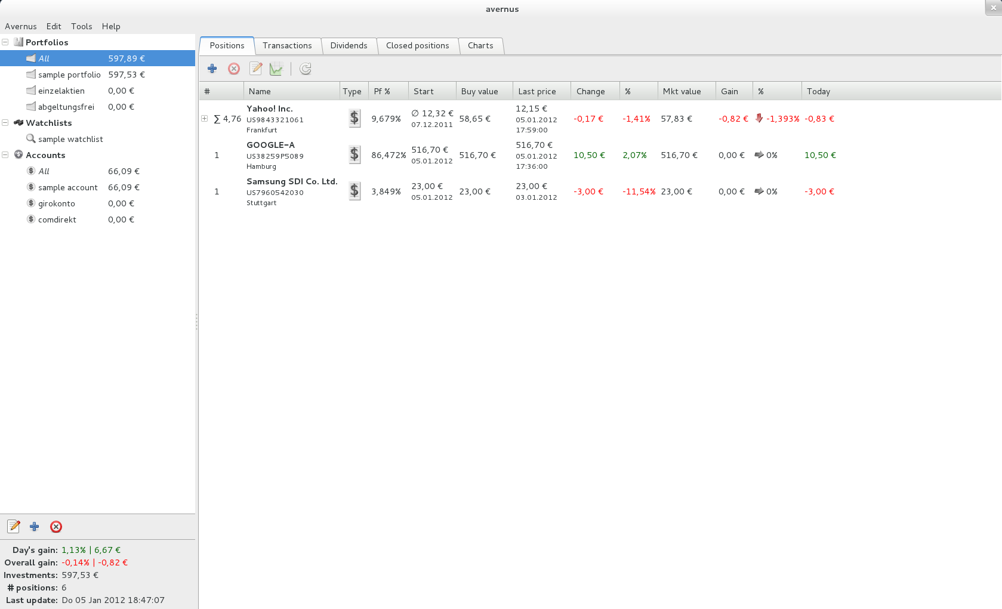
Task: Click the red delete icon below the sidebar
Action: (56, 527)
